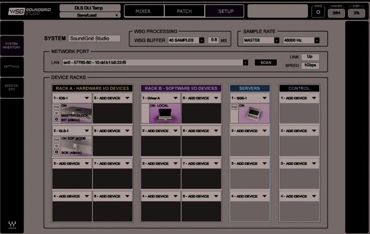Screen dimensions: 370x234
Task: Add device in Servers slot 2
Action: (250, 131)
